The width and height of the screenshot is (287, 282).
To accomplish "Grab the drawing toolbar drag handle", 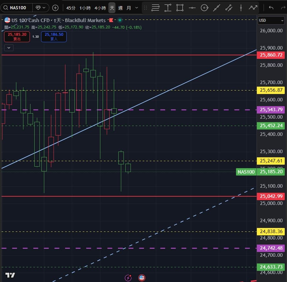I will 146,8.
